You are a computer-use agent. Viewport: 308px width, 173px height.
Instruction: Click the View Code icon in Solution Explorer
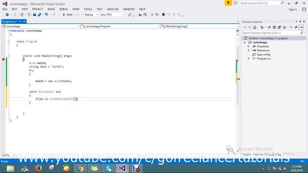(291, 27)
